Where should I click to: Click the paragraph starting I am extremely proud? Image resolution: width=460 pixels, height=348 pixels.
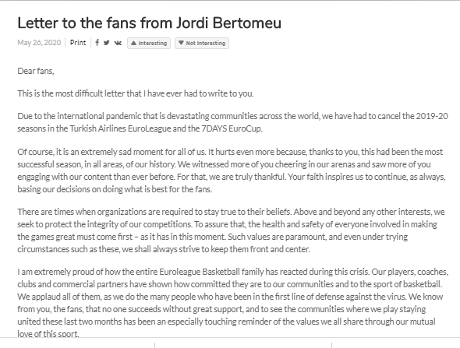[x=232, y=303]
